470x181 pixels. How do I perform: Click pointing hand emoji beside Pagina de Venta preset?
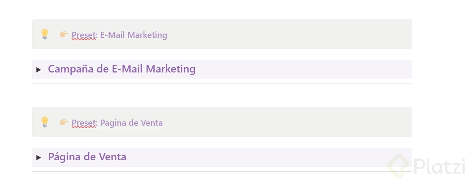pyautogui.click(x=64, y=122)
